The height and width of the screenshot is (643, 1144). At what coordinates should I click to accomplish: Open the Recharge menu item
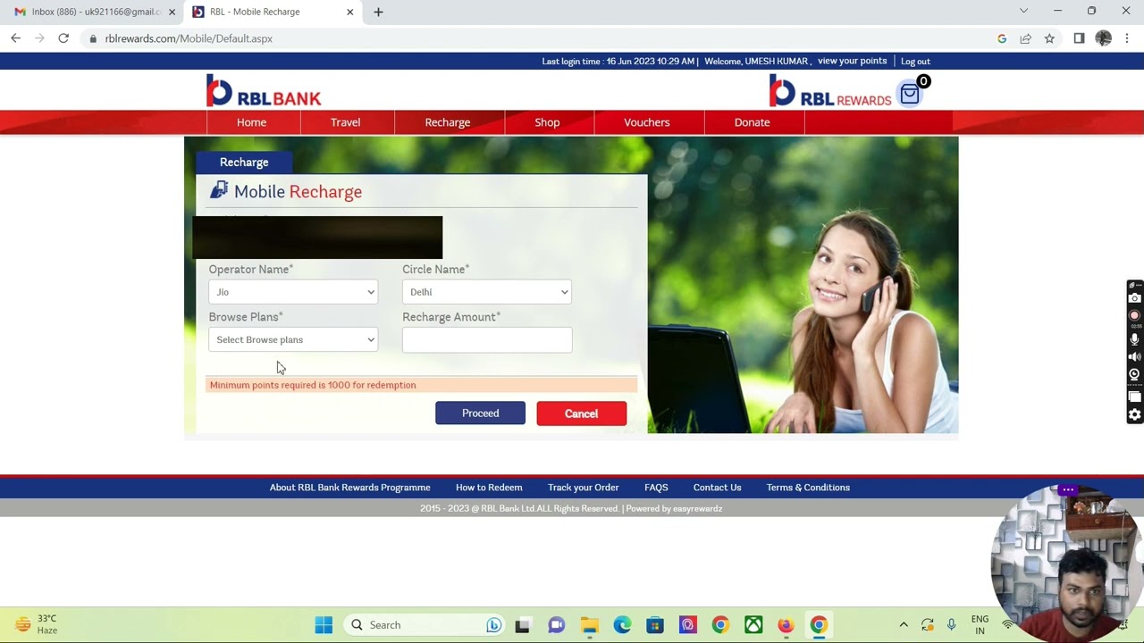pos(448,122)
